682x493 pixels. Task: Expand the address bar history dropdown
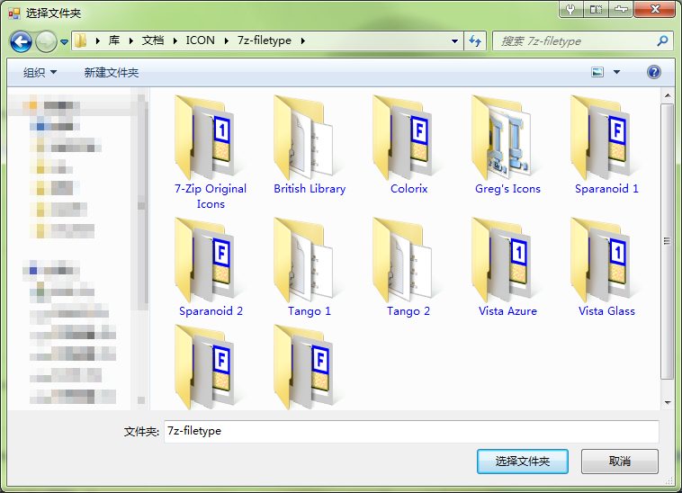[x=454, y=41]
